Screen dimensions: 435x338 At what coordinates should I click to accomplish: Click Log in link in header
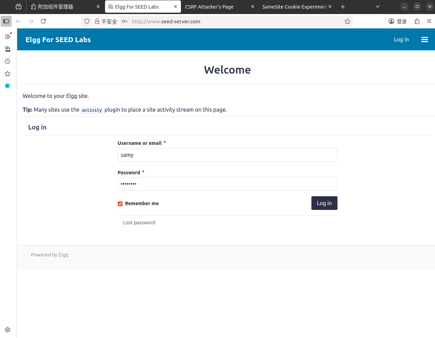point(401,39)
